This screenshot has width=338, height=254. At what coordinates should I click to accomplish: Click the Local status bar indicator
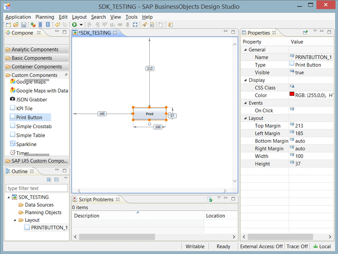[x=322, y=246]
